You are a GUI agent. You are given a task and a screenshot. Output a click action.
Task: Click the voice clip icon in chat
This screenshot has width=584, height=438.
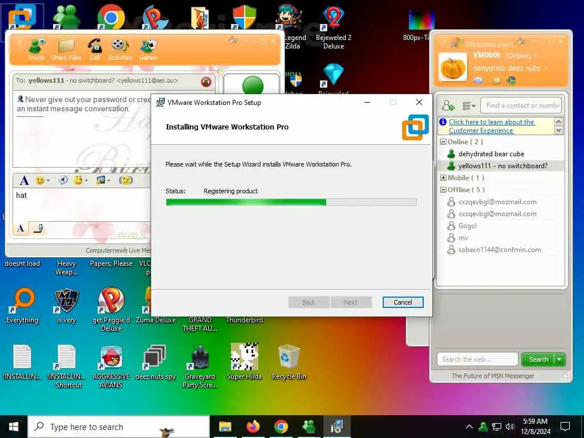[x=63, y=180]
